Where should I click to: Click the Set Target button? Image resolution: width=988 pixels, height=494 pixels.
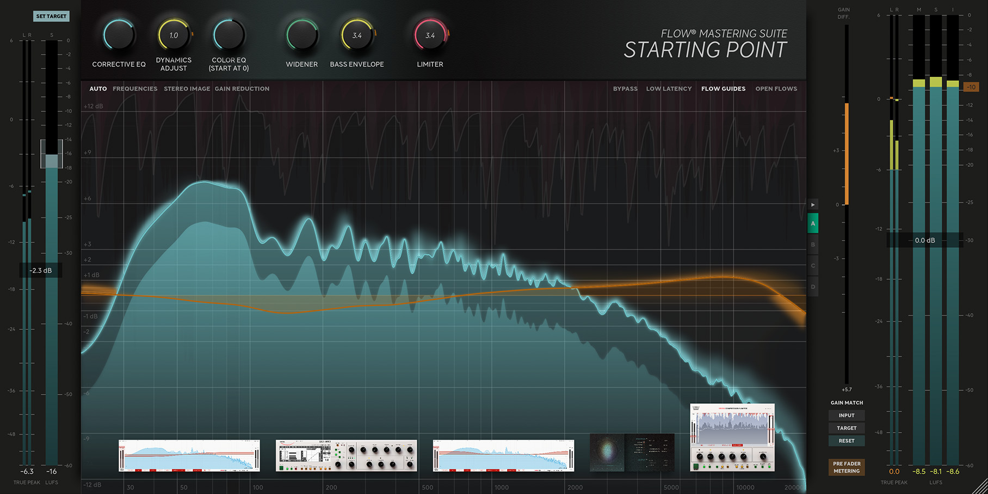(x=51, y=16)
